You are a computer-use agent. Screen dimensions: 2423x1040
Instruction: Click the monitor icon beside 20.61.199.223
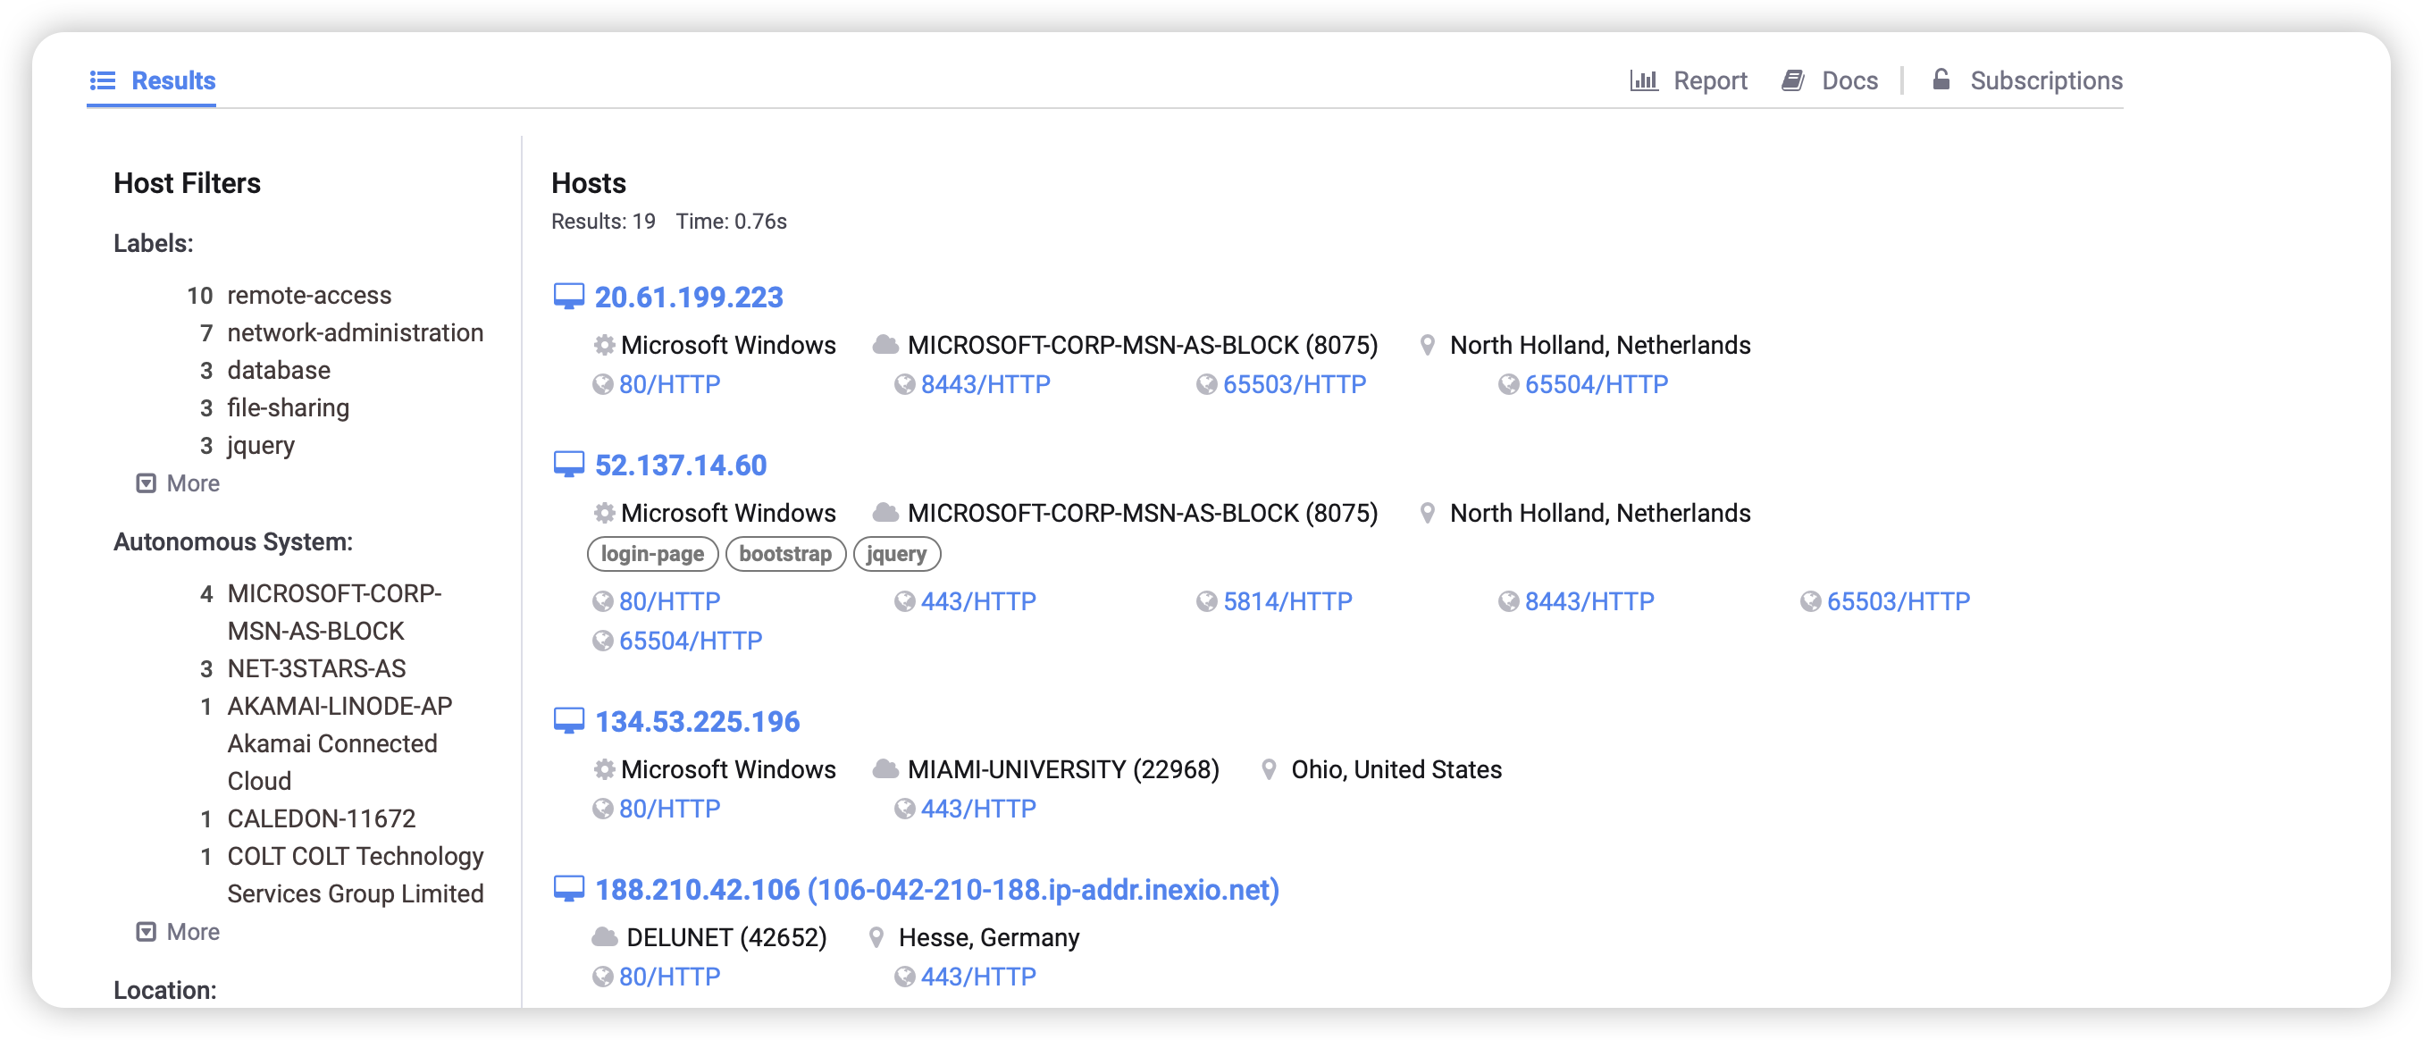[568, 298]
